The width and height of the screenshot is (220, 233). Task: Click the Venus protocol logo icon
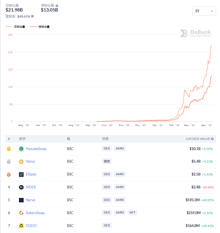click(x=21, y=162)
